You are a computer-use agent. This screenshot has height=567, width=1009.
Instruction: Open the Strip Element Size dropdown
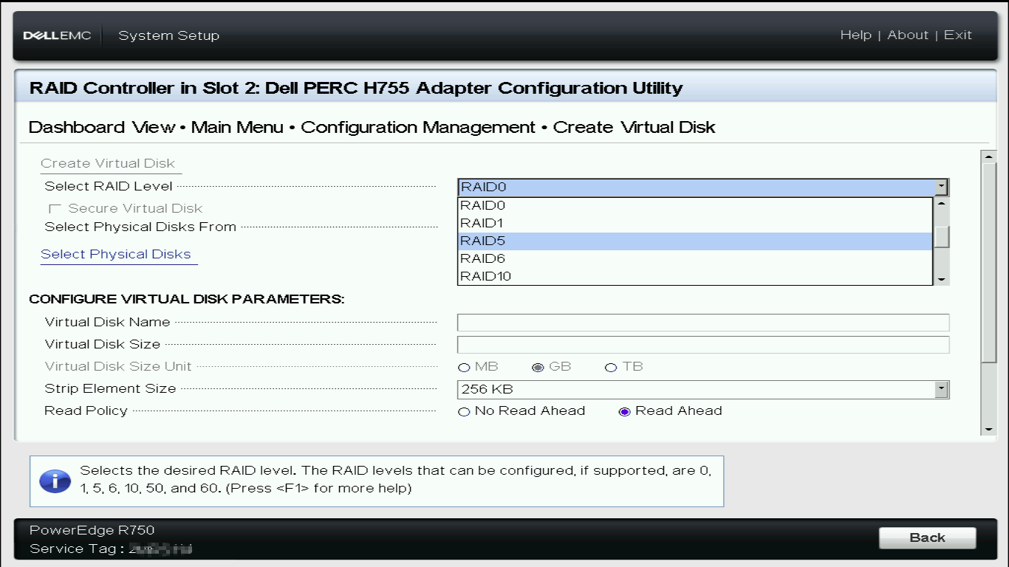point(941,390)
